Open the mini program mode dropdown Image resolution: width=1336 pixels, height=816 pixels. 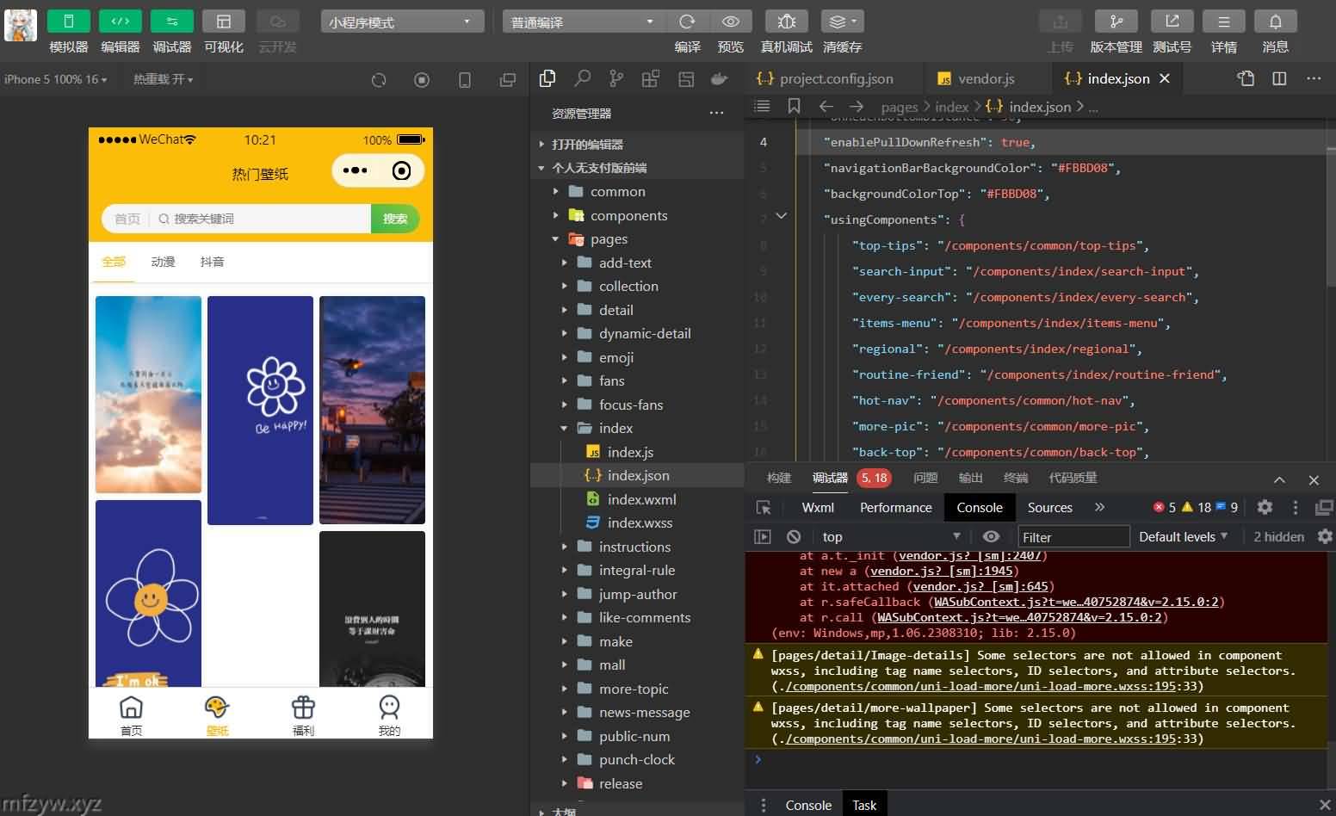(401, 22)
